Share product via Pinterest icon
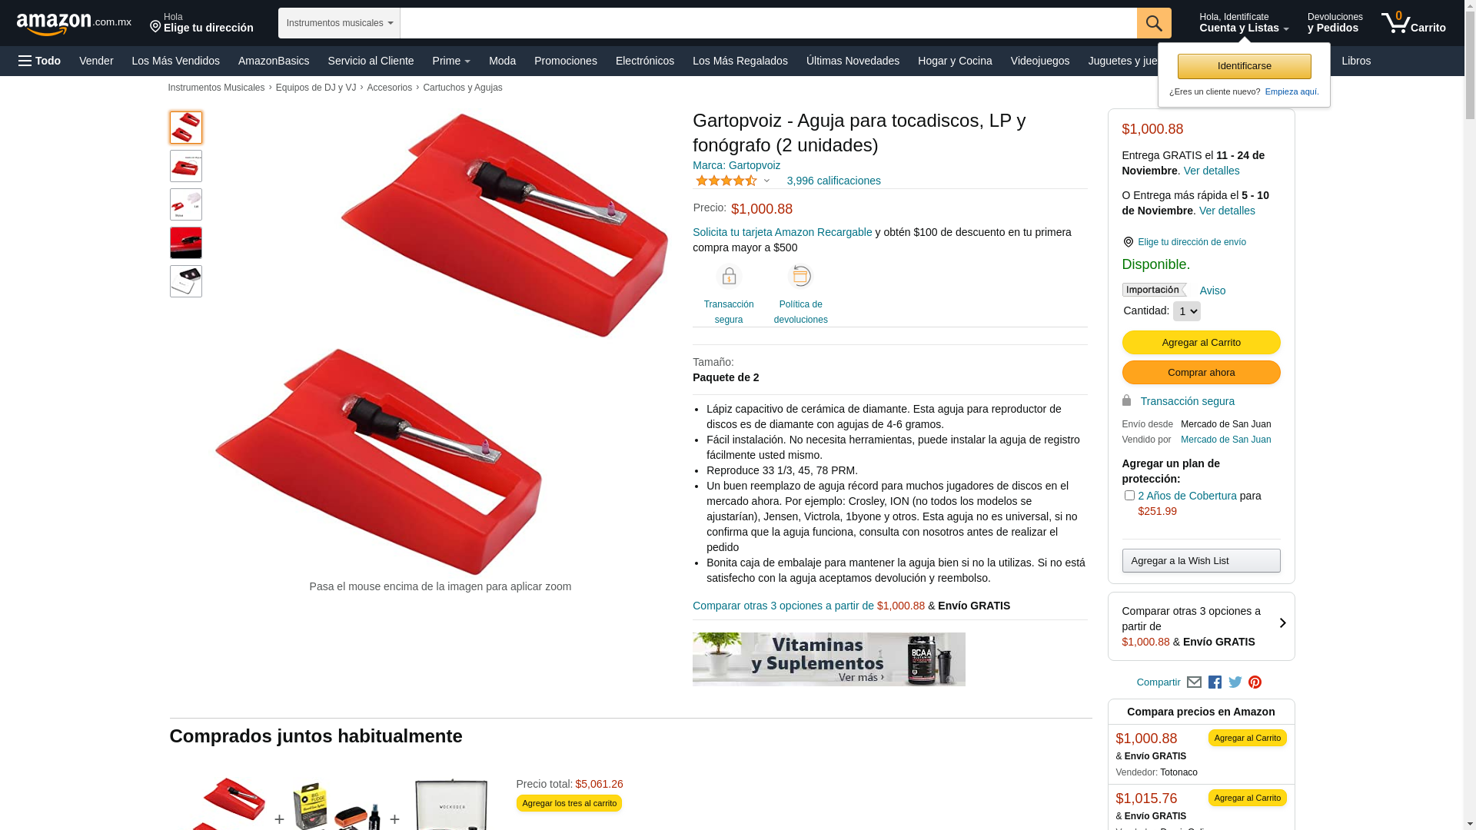 click(1255, 682)
